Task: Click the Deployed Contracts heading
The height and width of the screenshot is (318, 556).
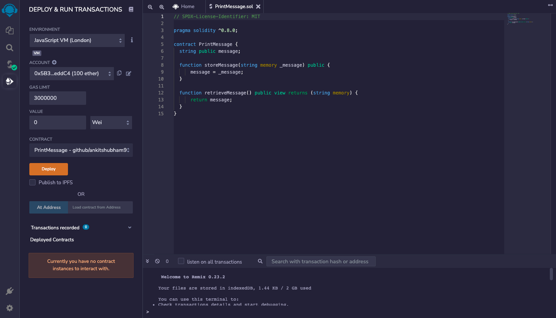Action: [x=52, y=239]
